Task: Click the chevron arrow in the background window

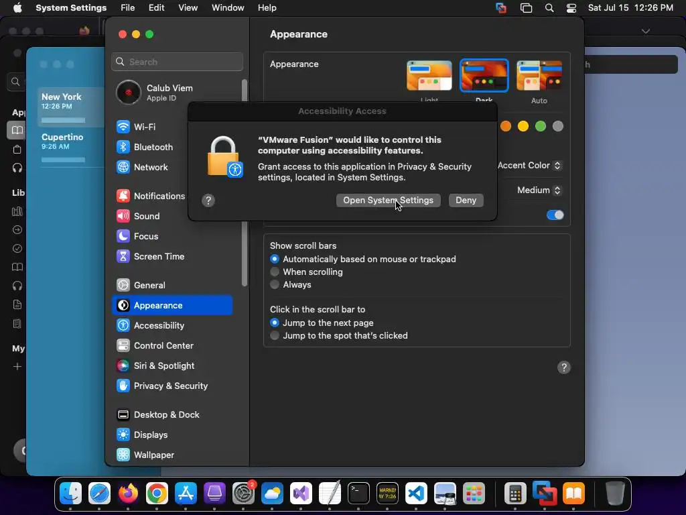Action: pos(645,31)
